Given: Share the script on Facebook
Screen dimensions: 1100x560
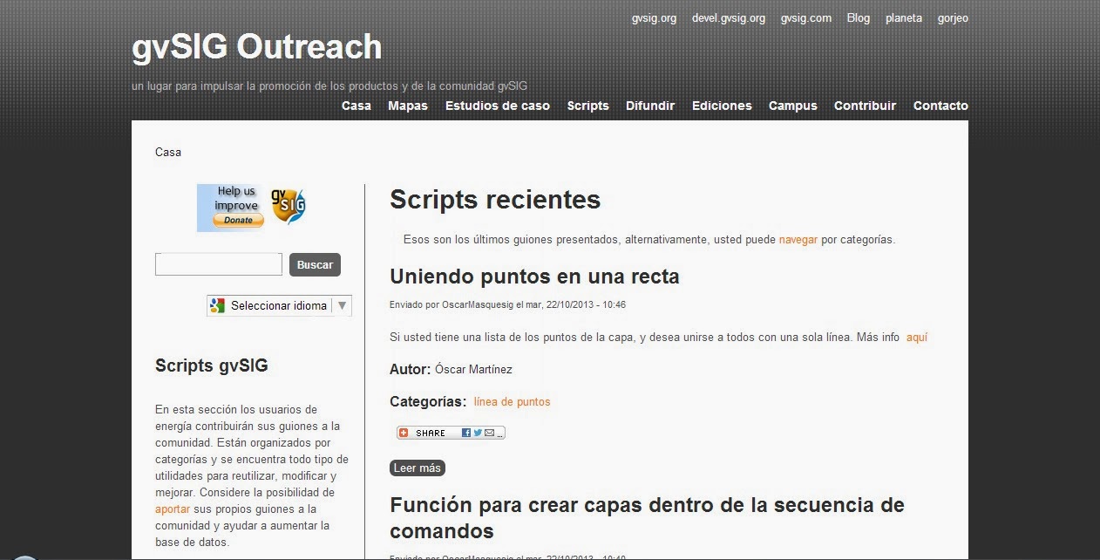Looking at the screenshot, I should click(466, 433).
